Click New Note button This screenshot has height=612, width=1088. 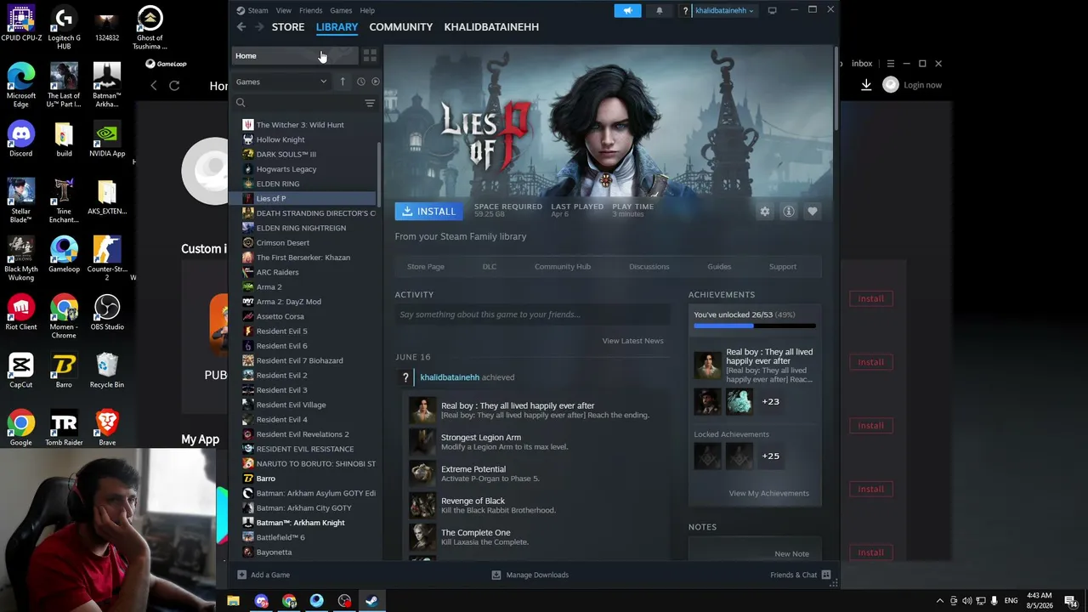click(791, 554)
